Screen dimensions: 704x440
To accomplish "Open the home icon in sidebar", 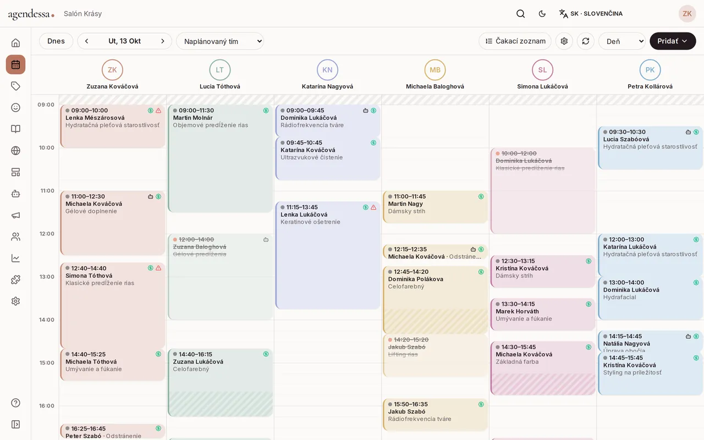I will click(15, 43).
